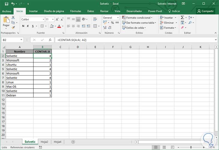Viewport: 219px width, 150px height.
Task: Cut selection with scissors icon
Action: click(x=13, y=17)
